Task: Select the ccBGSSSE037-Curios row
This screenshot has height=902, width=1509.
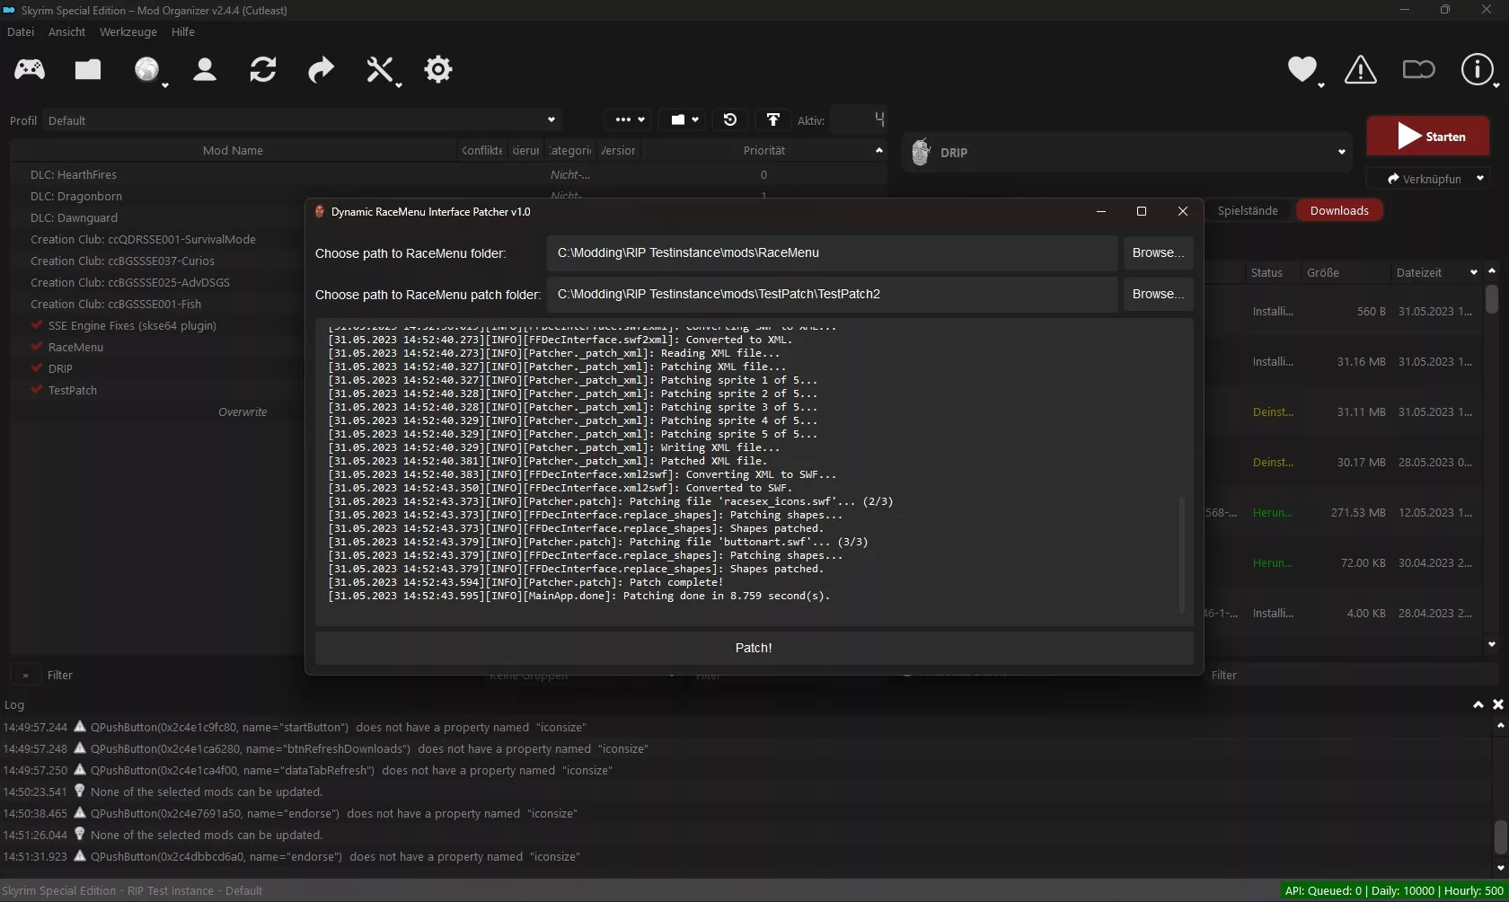Action: point(157,261)
